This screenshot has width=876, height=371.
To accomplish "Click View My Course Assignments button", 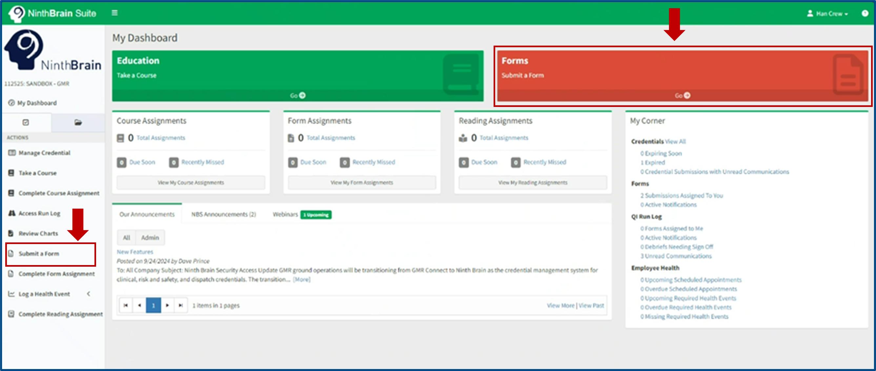I will pos(191,183).
